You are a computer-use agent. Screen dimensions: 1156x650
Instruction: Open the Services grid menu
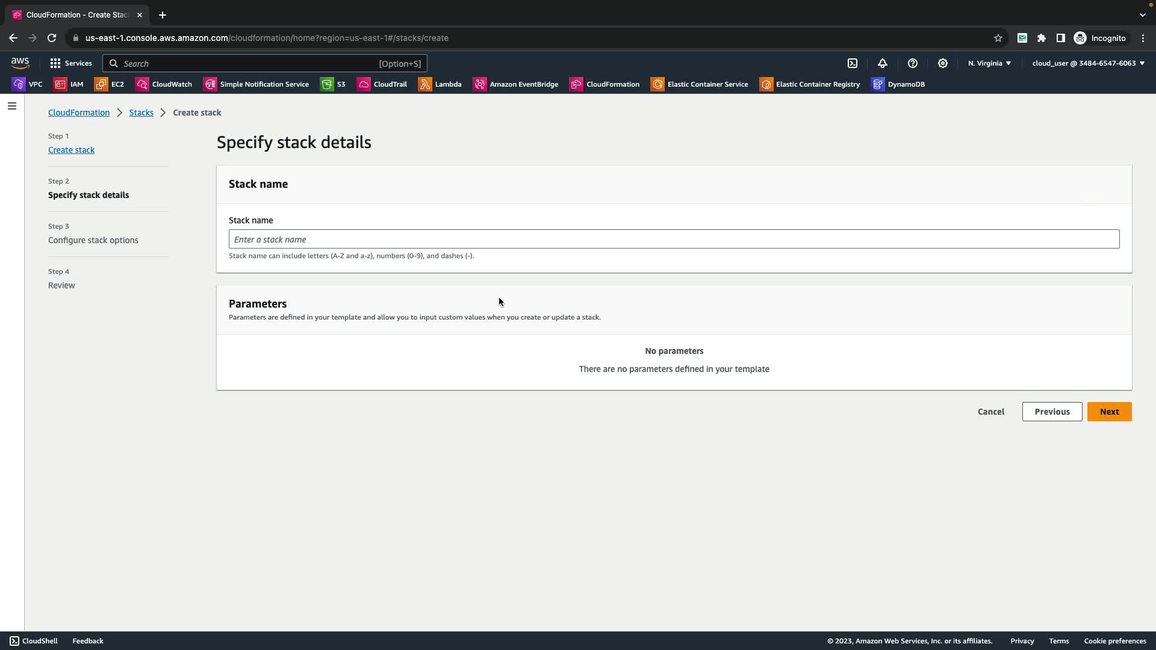pos(71,63)
